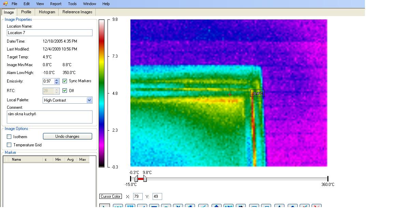
Task: Open the Tools menu
Action: pos(72,4)
